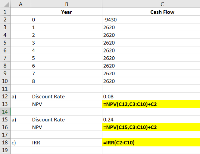Screen dimensions: 200x154
Task: Click 'IRR' label in row 18
Action: click(36, 143)
